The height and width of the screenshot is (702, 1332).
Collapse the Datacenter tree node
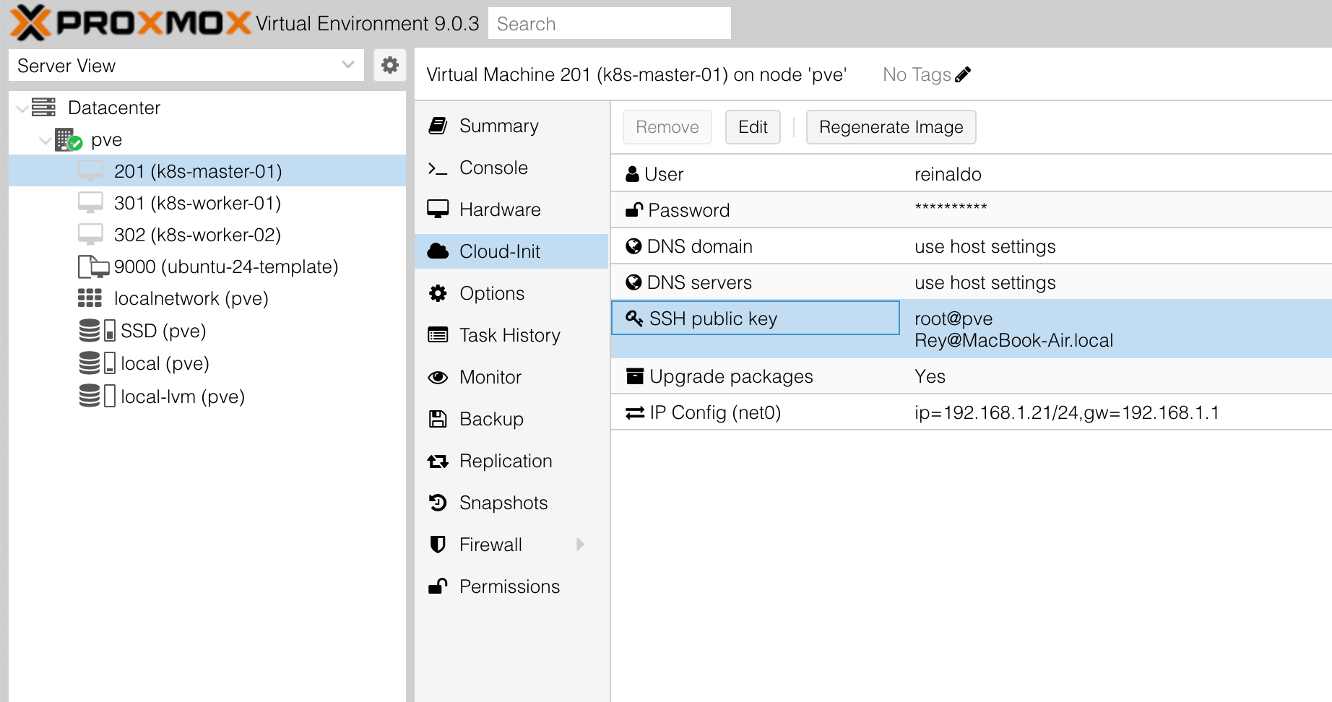pyautogui.click(x=22, y=108)
